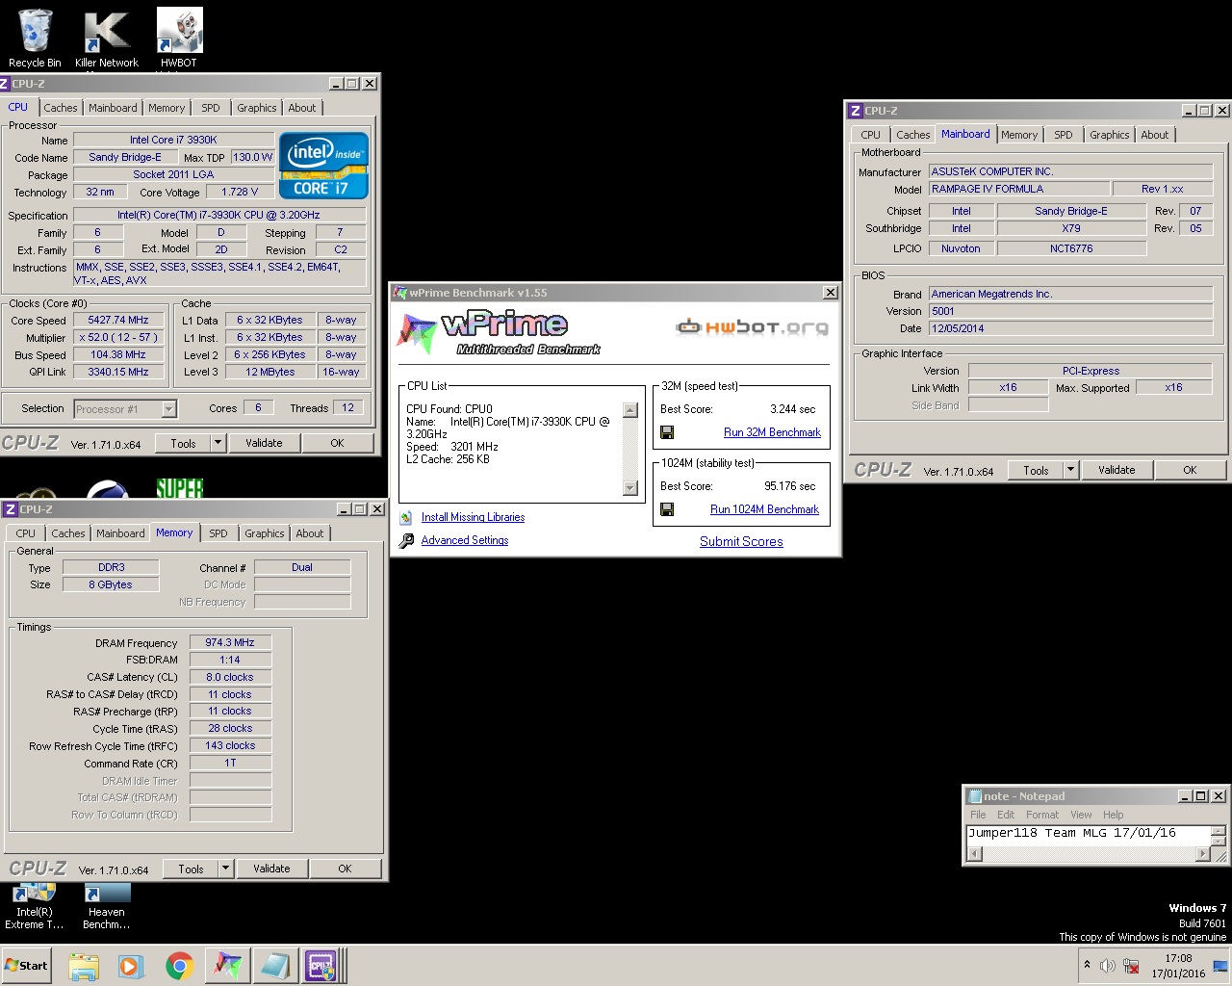
Task: Click the Core Speed value 5427.74 MHz
Action: pyautogui.click(x=118, y=320)
